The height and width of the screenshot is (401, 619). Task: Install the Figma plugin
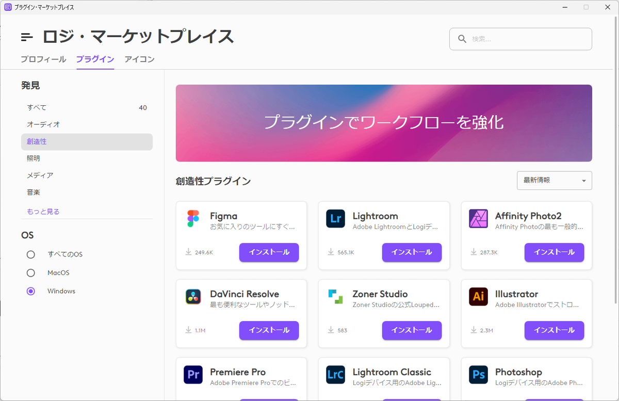point(269,252)
